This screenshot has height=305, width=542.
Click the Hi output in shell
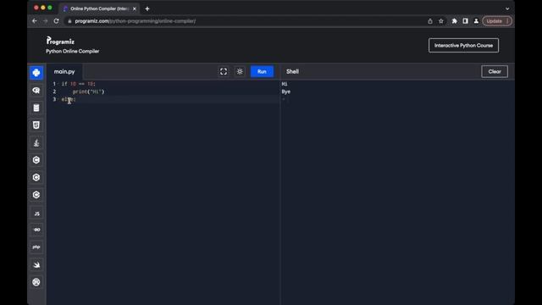pyautogui.click(x=285, y=84)
